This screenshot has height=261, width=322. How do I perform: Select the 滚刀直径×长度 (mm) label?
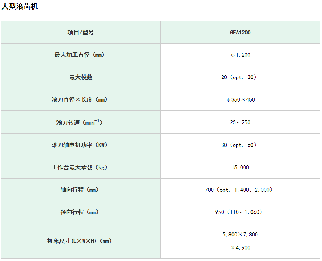click(80, 100)
